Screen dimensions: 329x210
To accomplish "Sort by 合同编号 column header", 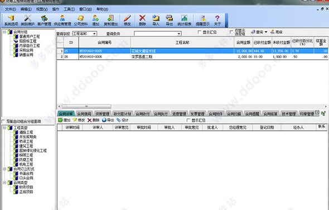I will 104,42.
